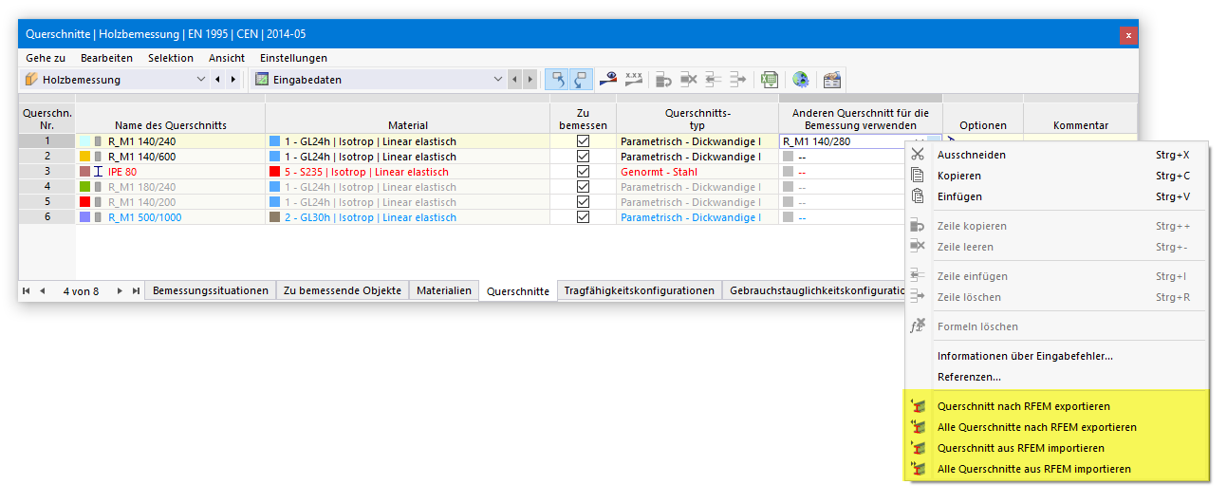Uncheck Zu bemessen for IPE 80 row
Image resolution: width=1227 pixels, height=503 pixels.
pyautogui.click(x=583, y=171)
